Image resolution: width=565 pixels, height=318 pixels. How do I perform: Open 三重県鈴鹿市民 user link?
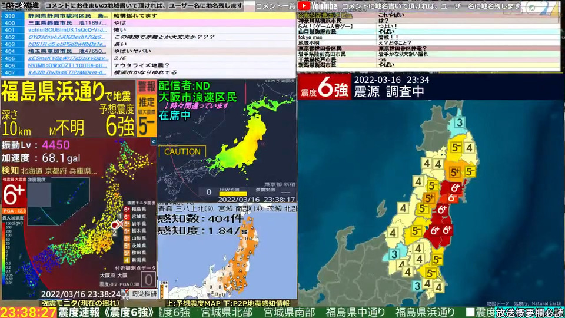tap(68, 23)
